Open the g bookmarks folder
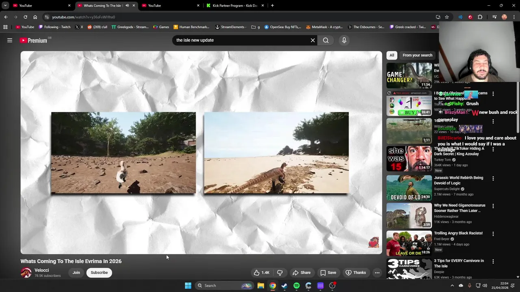520x292 pixels. tap(256, 27)
